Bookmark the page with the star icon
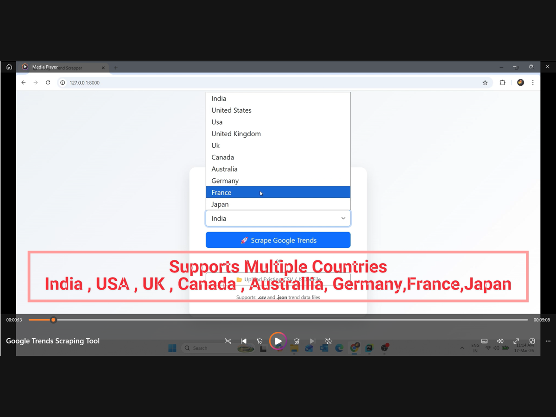 pos(485,83)
